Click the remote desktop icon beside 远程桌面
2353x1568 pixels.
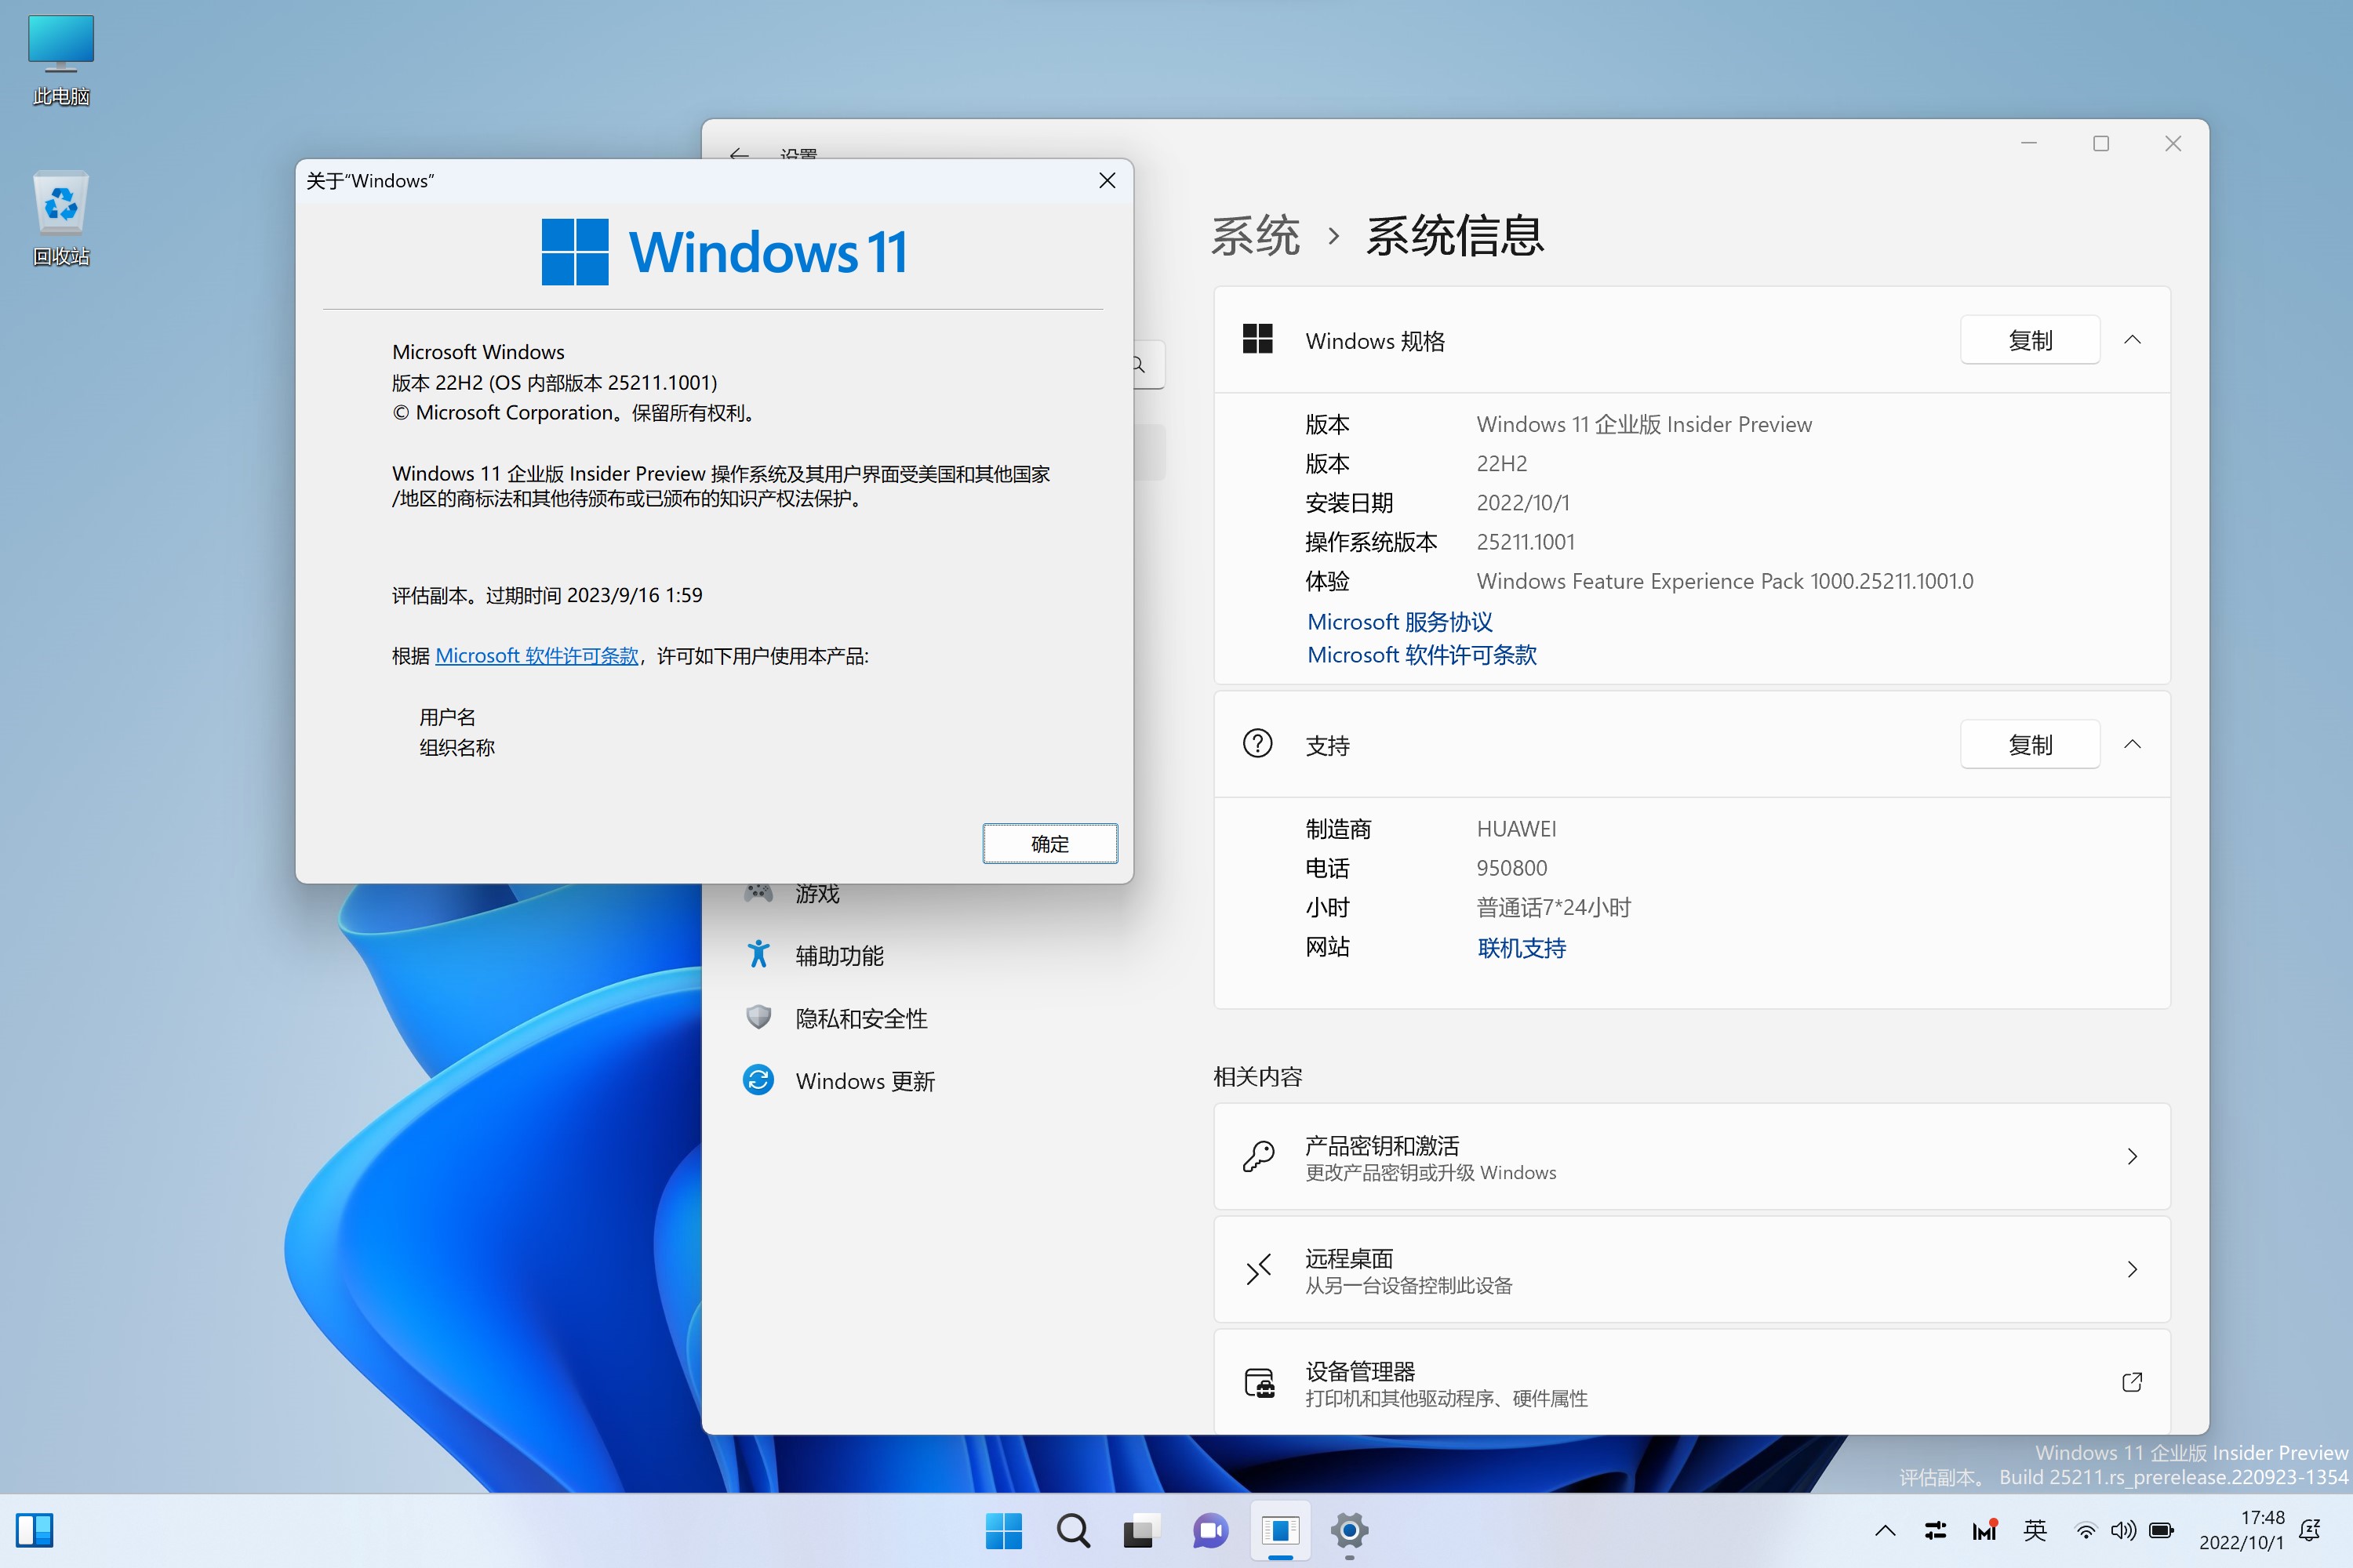[1257, 1269]
